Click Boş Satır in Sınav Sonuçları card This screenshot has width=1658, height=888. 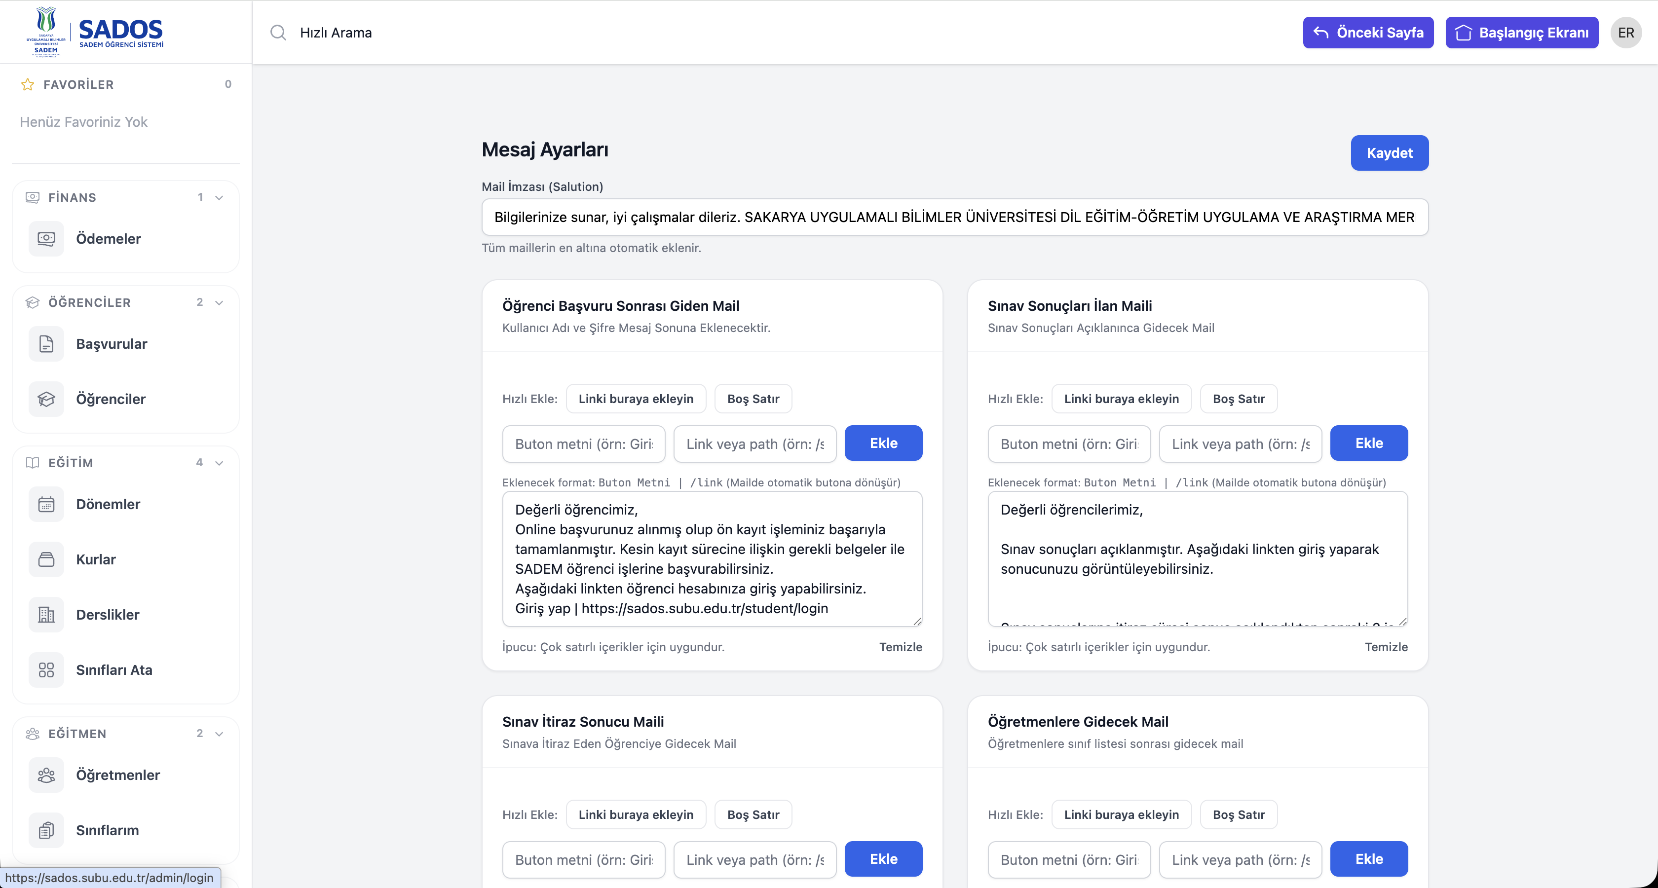click(x=1239, y=398)
